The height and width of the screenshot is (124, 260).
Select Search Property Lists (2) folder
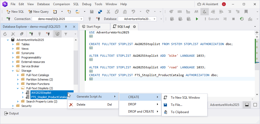point(42,101)
